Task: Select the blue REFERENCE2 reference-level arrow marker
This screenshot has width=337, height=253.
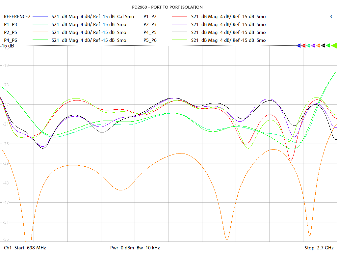Action: [x=298, y=45]
